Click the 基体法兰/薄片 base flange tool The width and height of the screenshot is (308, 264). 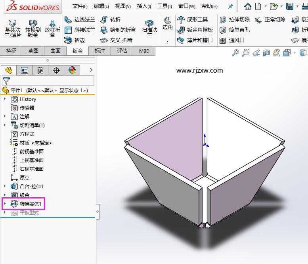[13, 29]
